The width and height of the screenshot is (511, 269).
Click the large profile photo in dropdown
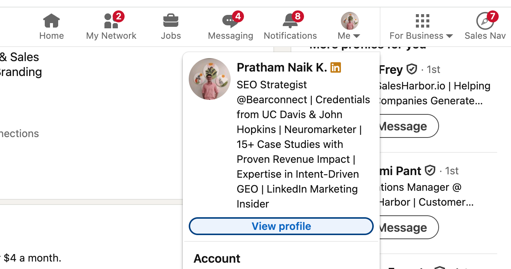[x=210, y=79]
